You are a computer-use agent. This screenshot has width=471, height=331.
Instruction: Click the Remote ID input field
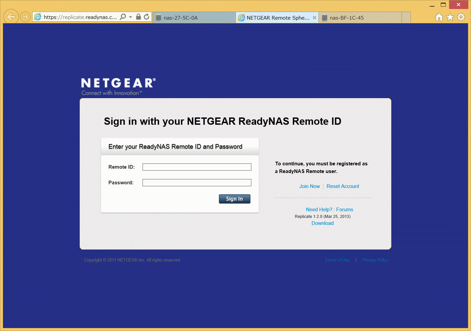click(x=197, y=167)
